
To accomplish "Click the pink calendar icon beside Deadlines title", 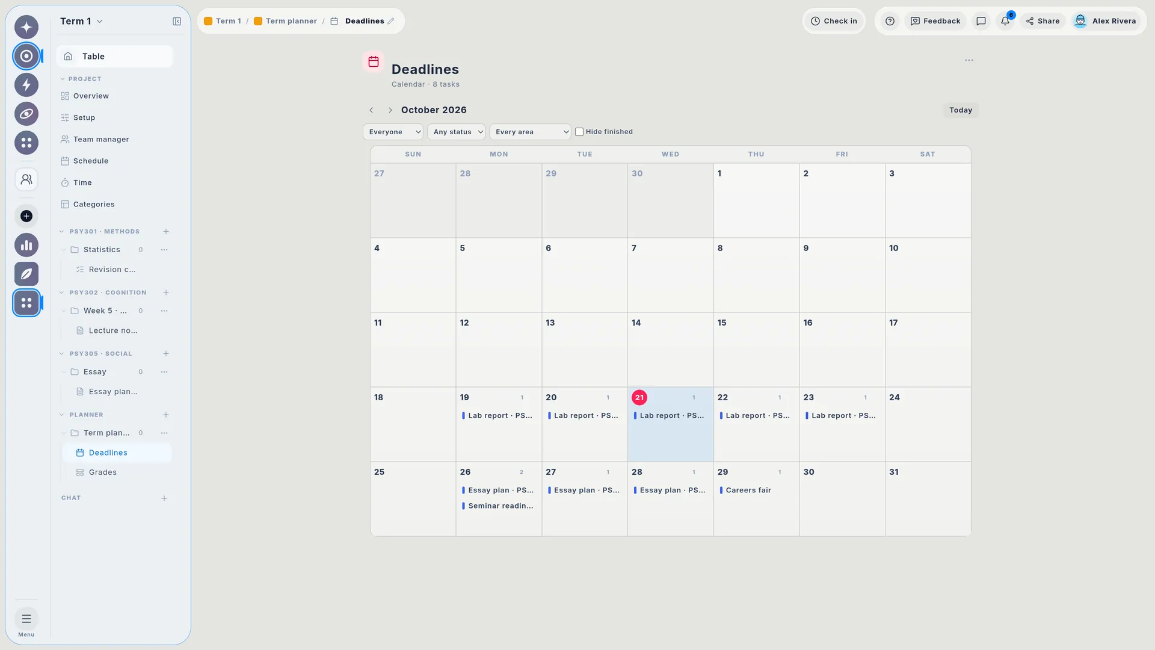I will click(374, 61).
